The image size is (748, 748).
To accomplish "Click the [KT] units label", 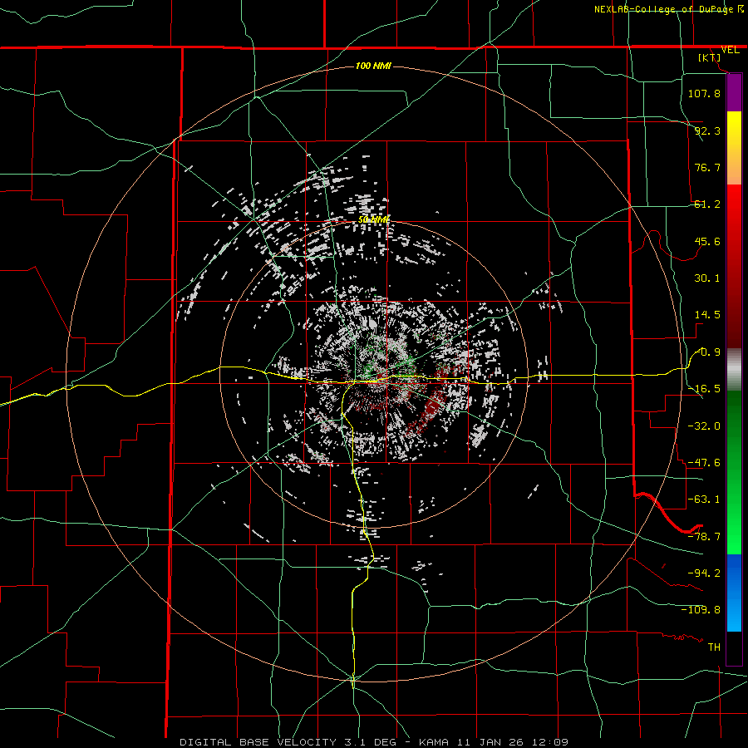I will point(710,57).
